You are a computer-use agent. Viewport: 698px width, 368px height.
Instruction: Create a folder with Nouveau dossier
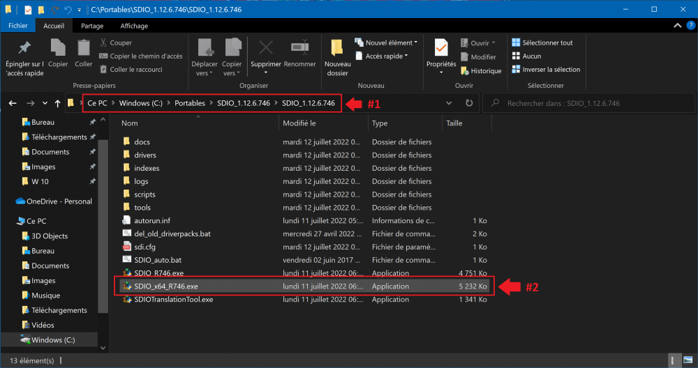pos(337,50)
